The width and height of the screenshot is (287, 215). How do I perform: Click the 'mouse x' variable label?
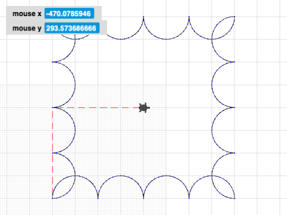coord(27,14)
